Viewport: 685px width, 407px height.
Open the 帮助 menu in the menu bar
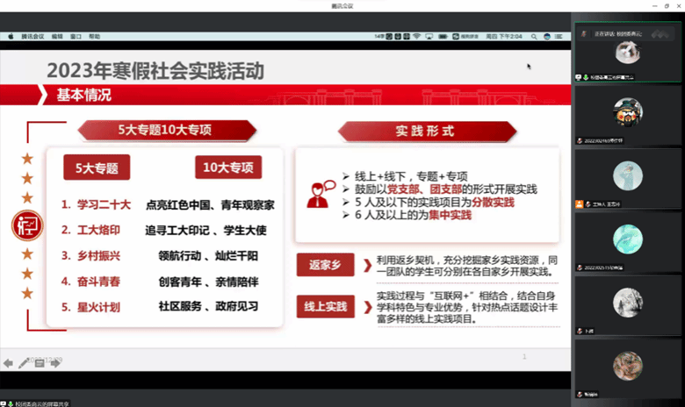pyautogui.click(x=94, y=37)
